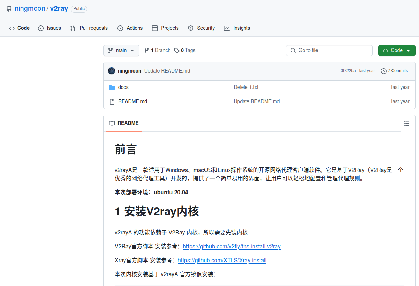The image size is (419, 286).
Task: View the 0 Tags link
Action: pos(185,51)
